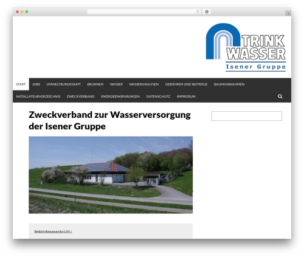
Task: Click the green maximize window dot
Action: tap(27, 12)
